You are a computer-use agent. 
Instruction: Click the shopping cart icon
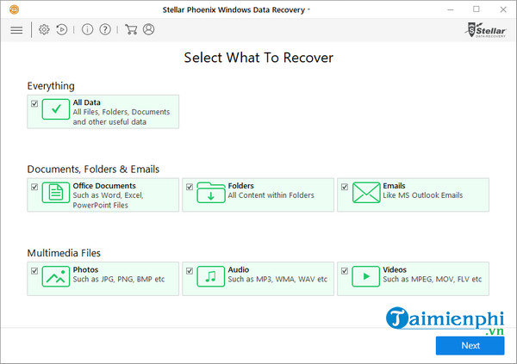click(x=131, y=29)
